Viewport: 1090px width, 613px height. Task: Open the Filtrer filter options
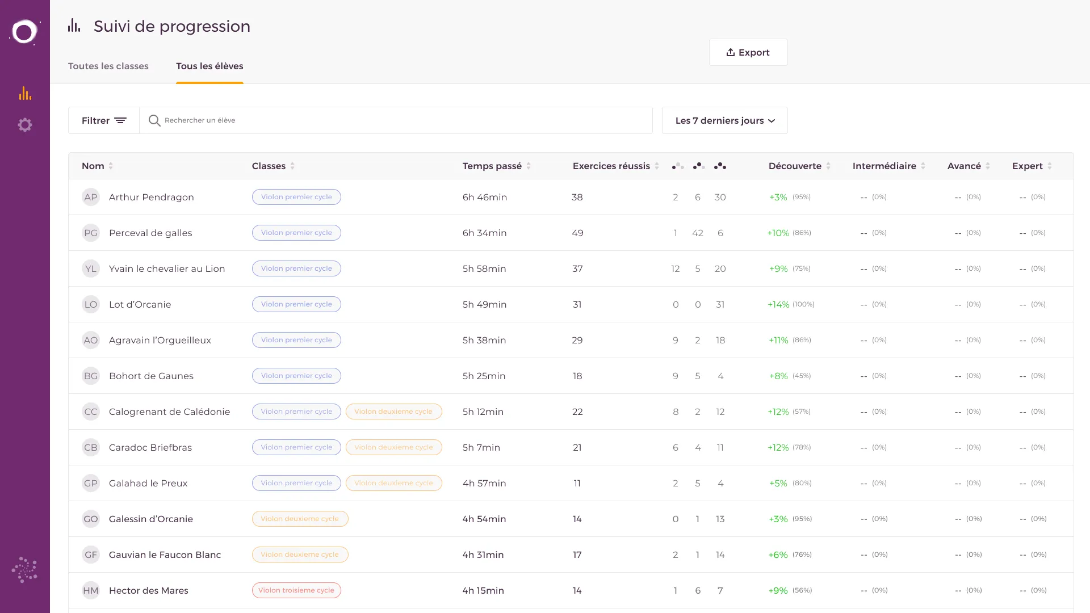(x=104, y=120)
